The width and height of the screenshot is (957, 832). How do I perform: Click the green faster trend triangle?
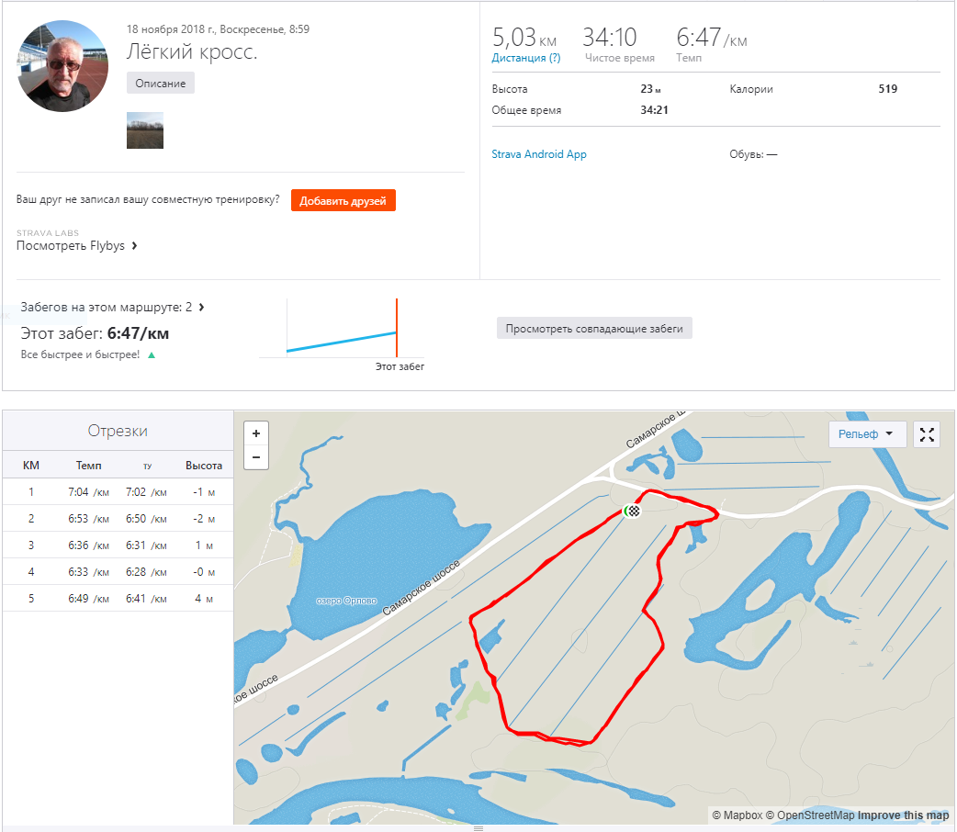point(152,354)
